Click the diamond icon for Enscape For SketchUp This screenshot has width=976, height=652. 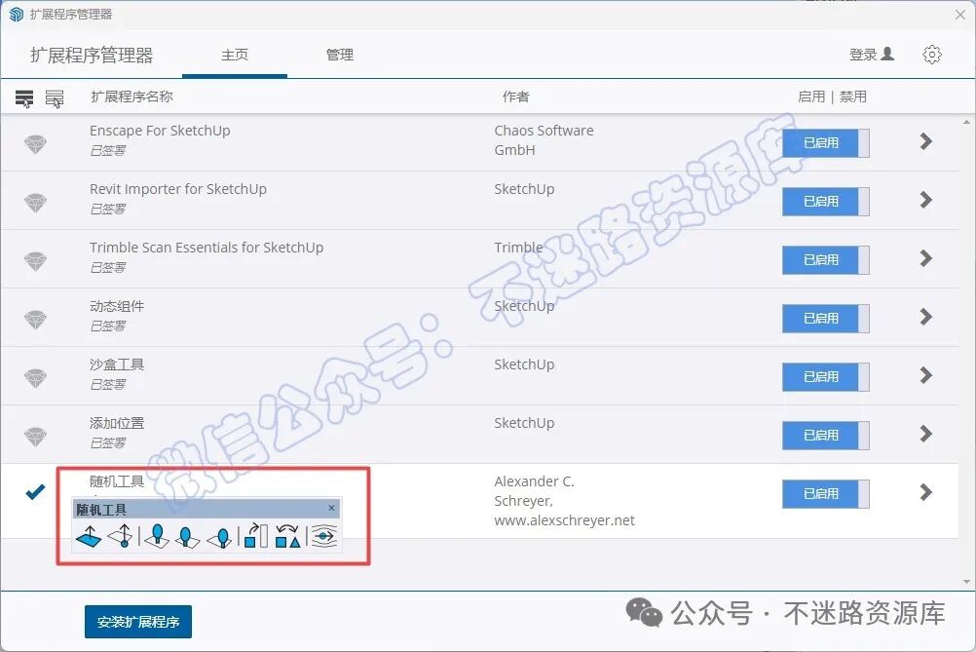pyautogui.click(x=35, y=144)
